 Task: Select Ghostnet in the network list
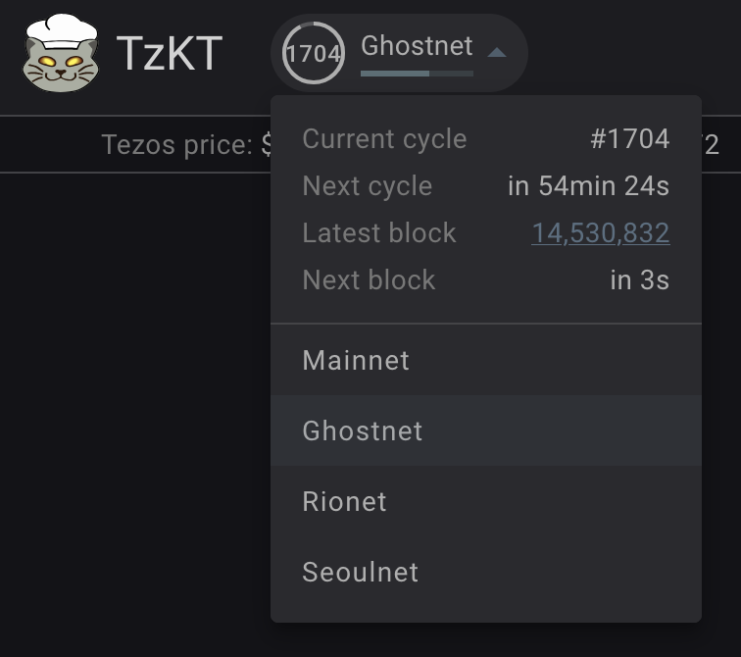(x=363, y=430)
